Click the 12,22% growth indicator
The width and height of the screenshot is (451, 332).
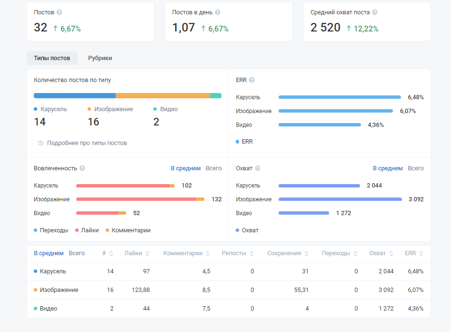pyautogui.click(x=362, y=29)
